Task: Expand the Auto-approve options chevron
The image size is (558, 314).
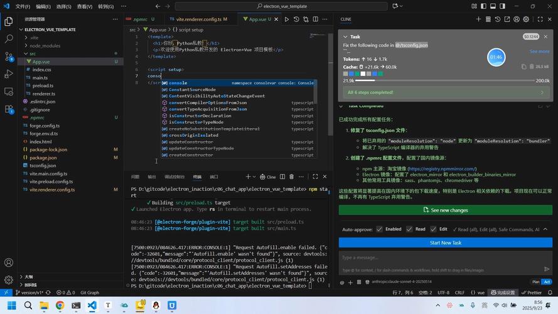Action: click(x=545, y=229)
